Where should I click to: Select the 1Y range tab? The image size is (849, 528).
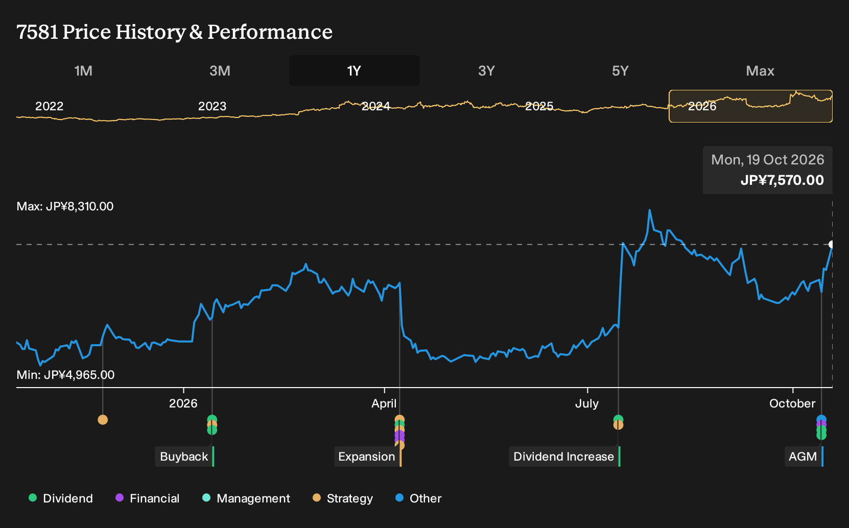coord(354,70)
